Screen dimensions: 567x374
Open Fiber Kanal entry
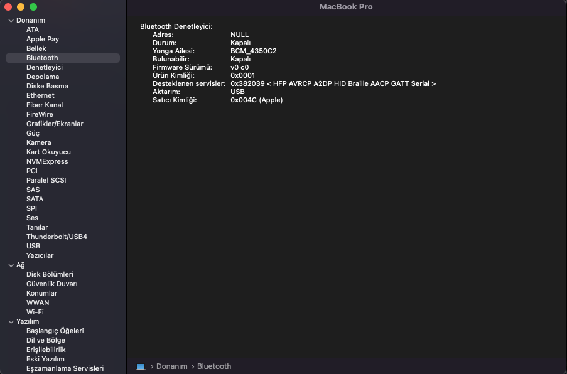[45, 105]
